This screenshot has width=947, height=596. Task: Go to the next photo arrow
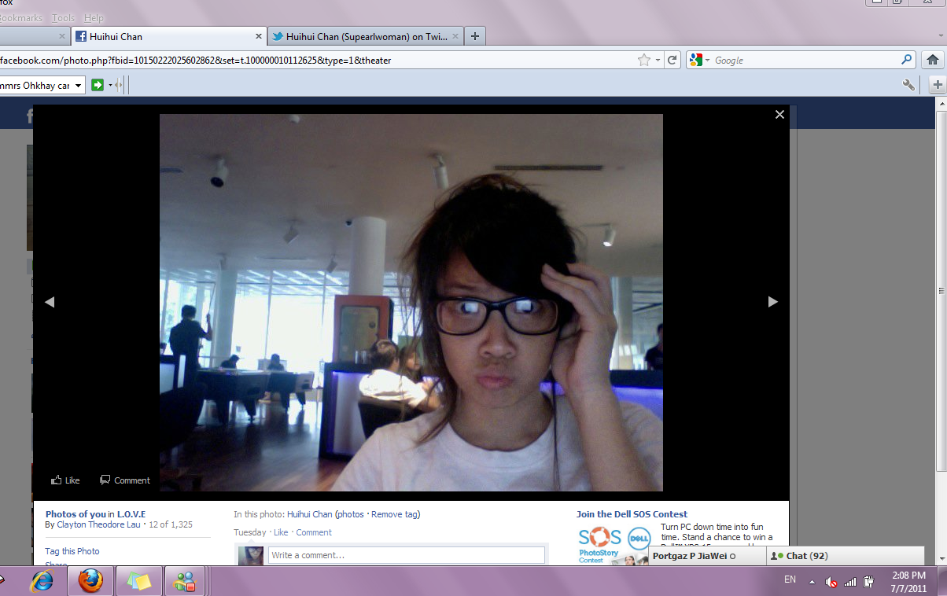click(x=772, y=302)
